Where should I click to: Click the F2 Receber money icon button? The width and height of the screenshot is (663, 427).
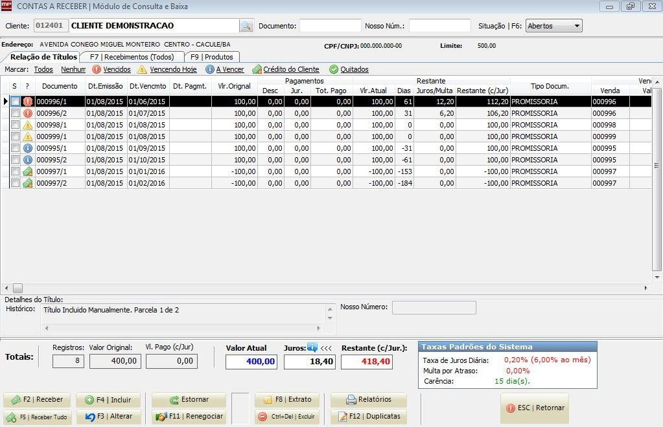pyautogui.click(x=37, y=400)
